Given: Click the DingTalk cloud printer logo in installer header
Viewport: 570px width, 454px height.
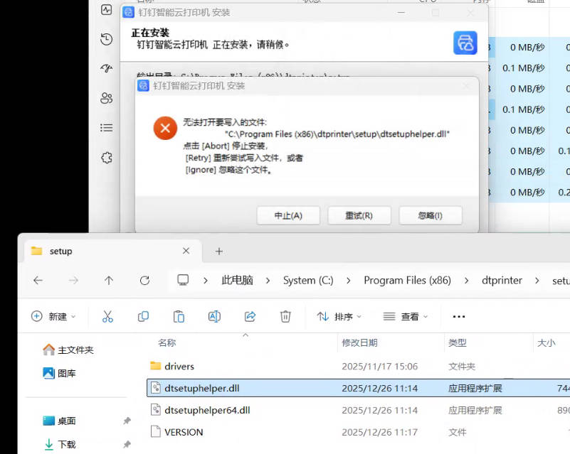Looking at the screenshot, I should (x=465, y=43).
